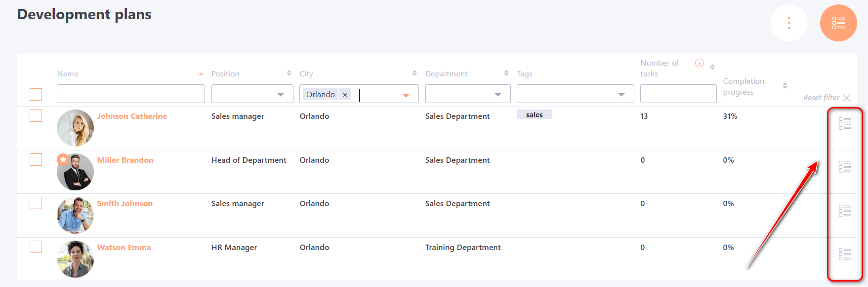
Task: Click Smith Johnson's avatar photo
Action: click(x=75, y=215)
